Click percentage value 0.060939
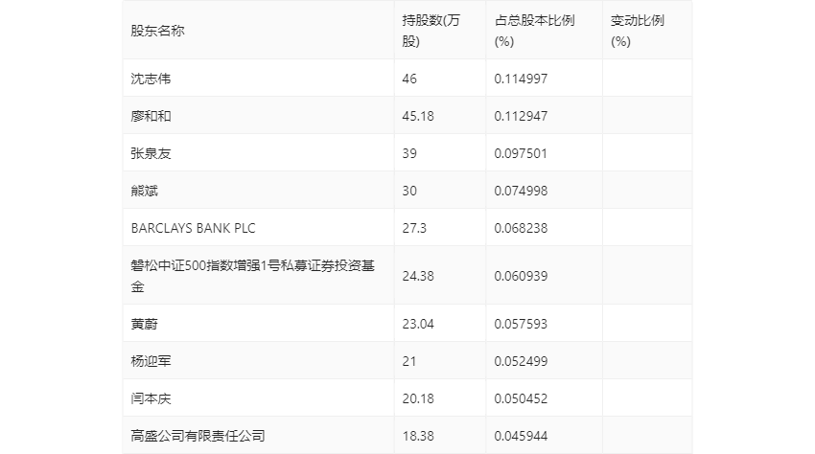This screenshot has height=454, width=815. tap(521, 276)
